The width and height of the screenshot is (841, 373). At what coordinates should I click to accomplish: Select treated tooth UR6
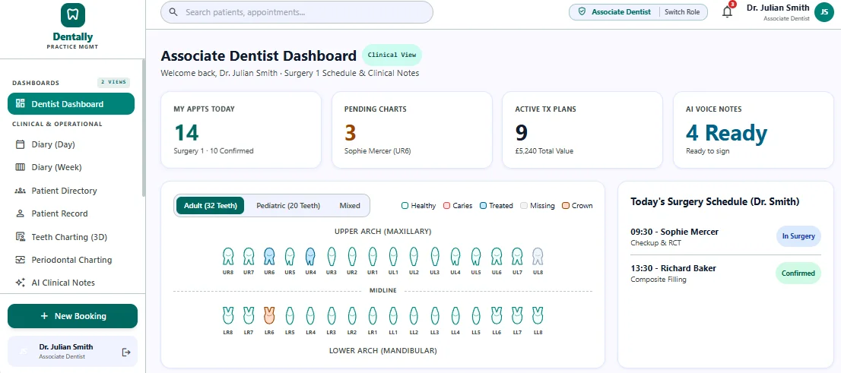point(269,256)
